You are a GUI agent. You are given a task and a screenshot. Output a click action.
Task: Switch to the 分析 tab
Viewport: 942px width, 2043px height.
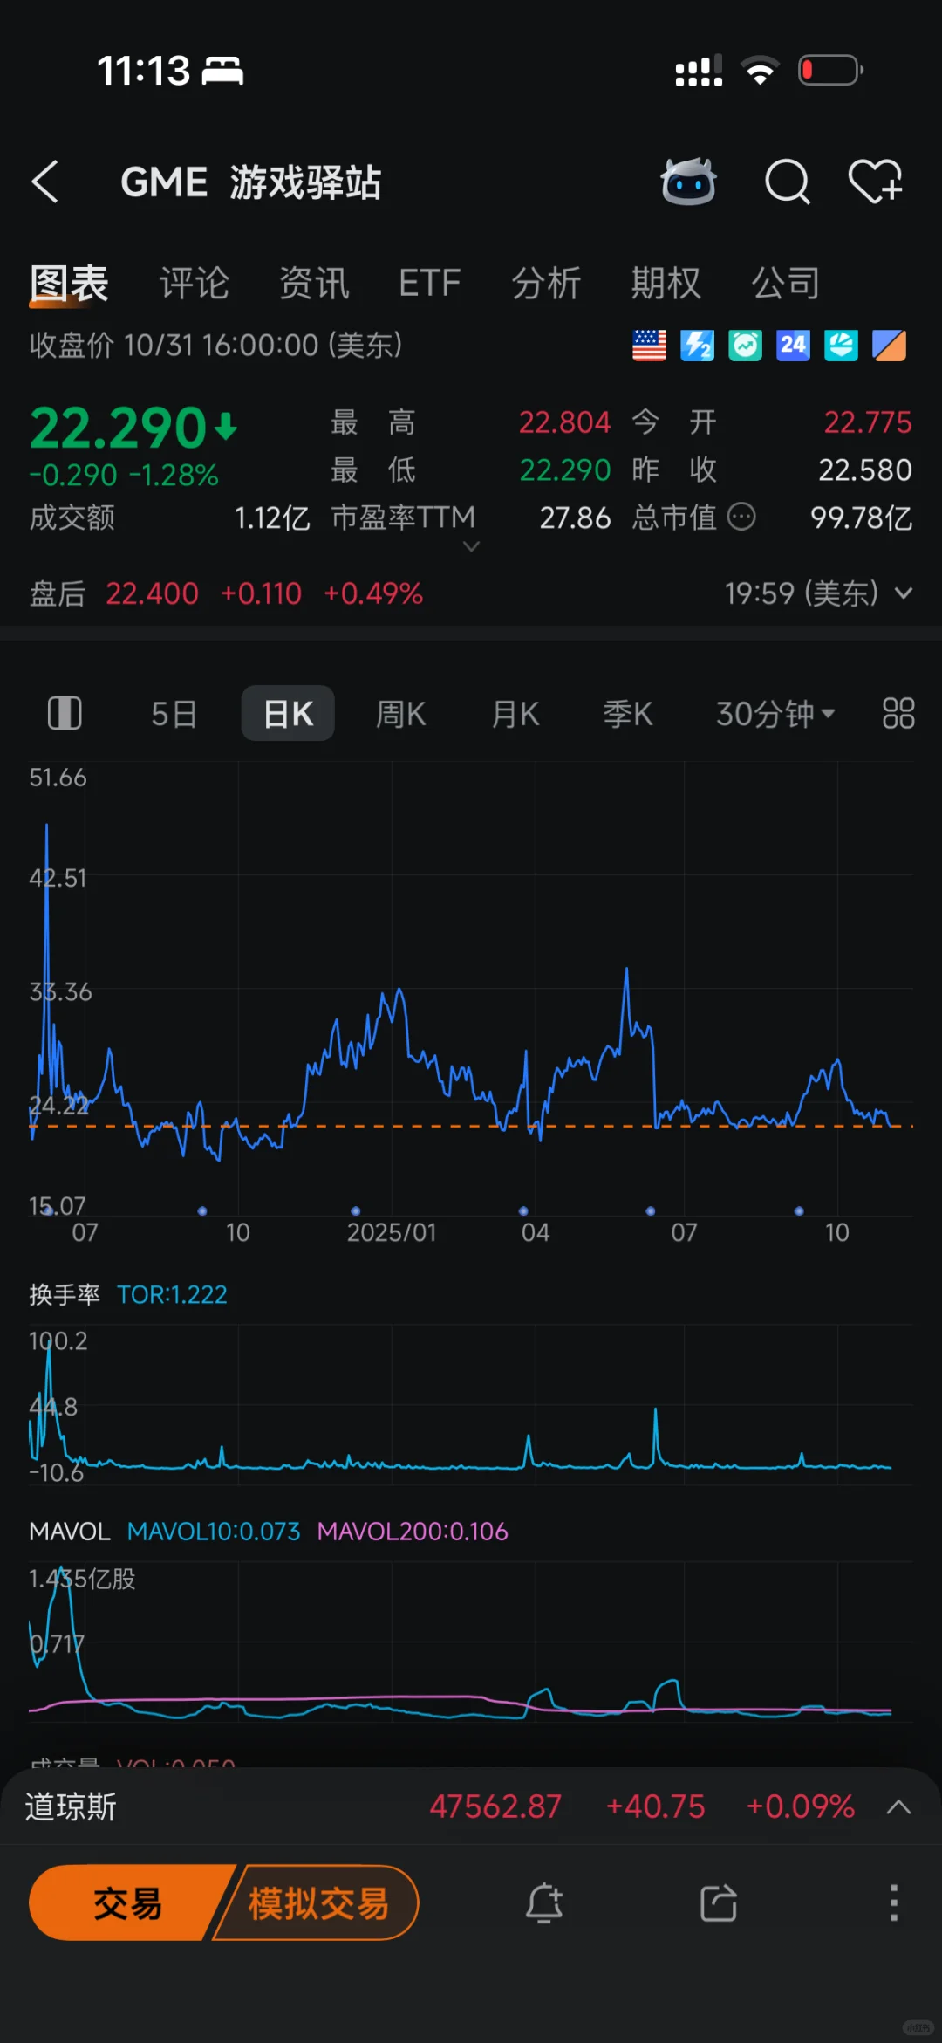coord(546,284)
